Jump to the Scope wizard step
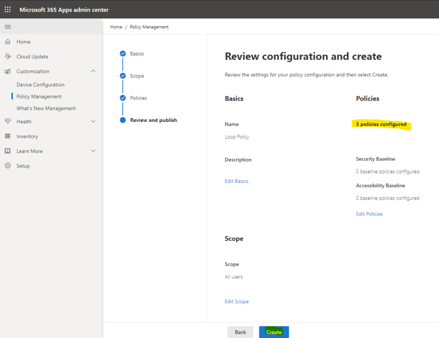The width and height of the screenshot is (439, 338). (x=137, y=76)
